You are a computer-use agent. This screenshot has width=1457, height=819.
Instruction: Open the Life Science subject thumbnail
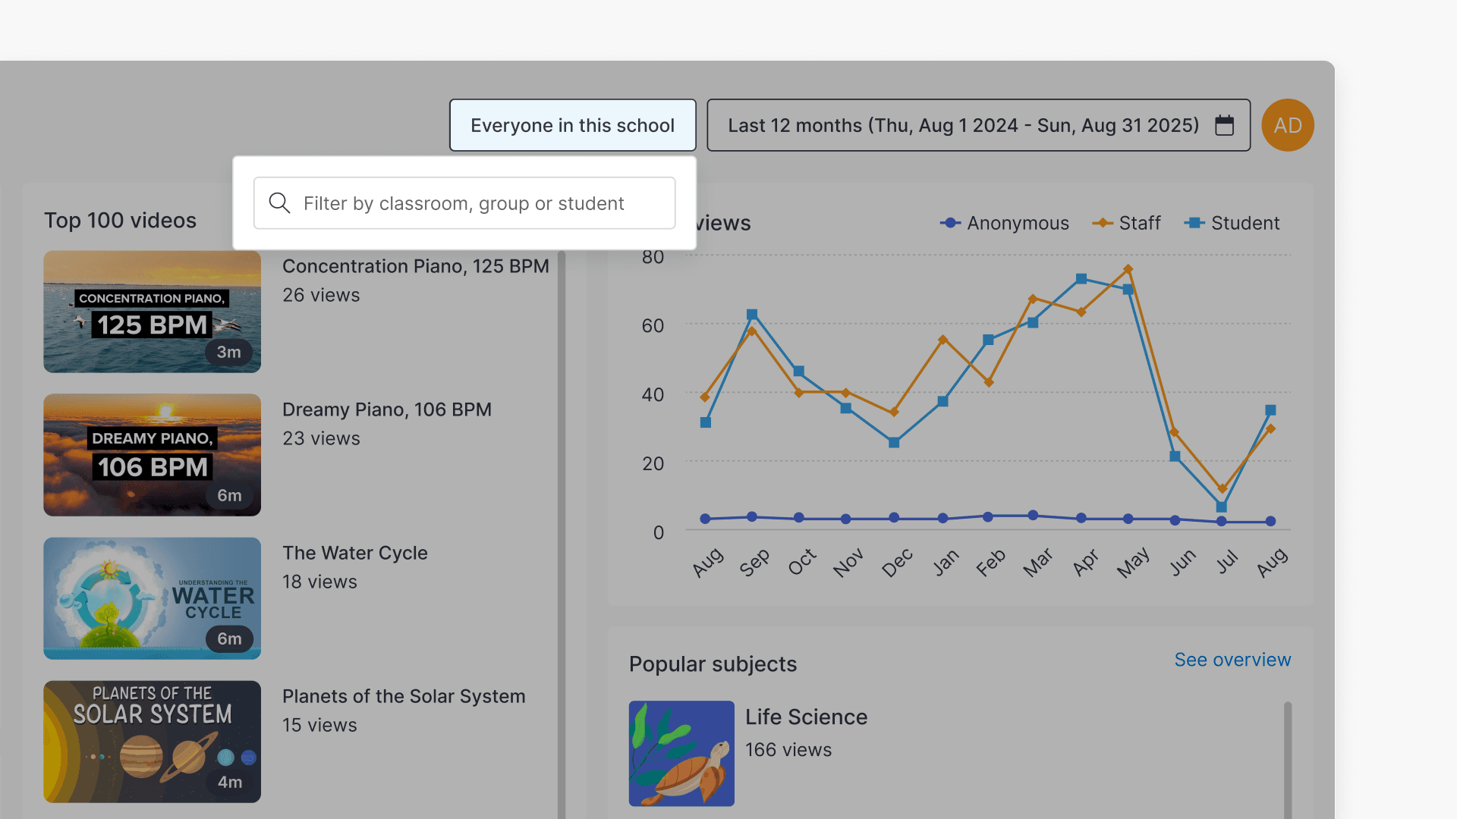681,753
